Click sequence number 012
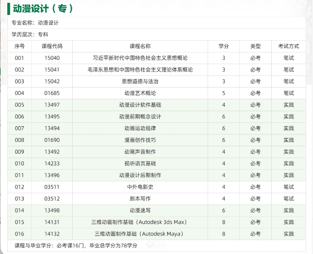 tap(20, 187)
